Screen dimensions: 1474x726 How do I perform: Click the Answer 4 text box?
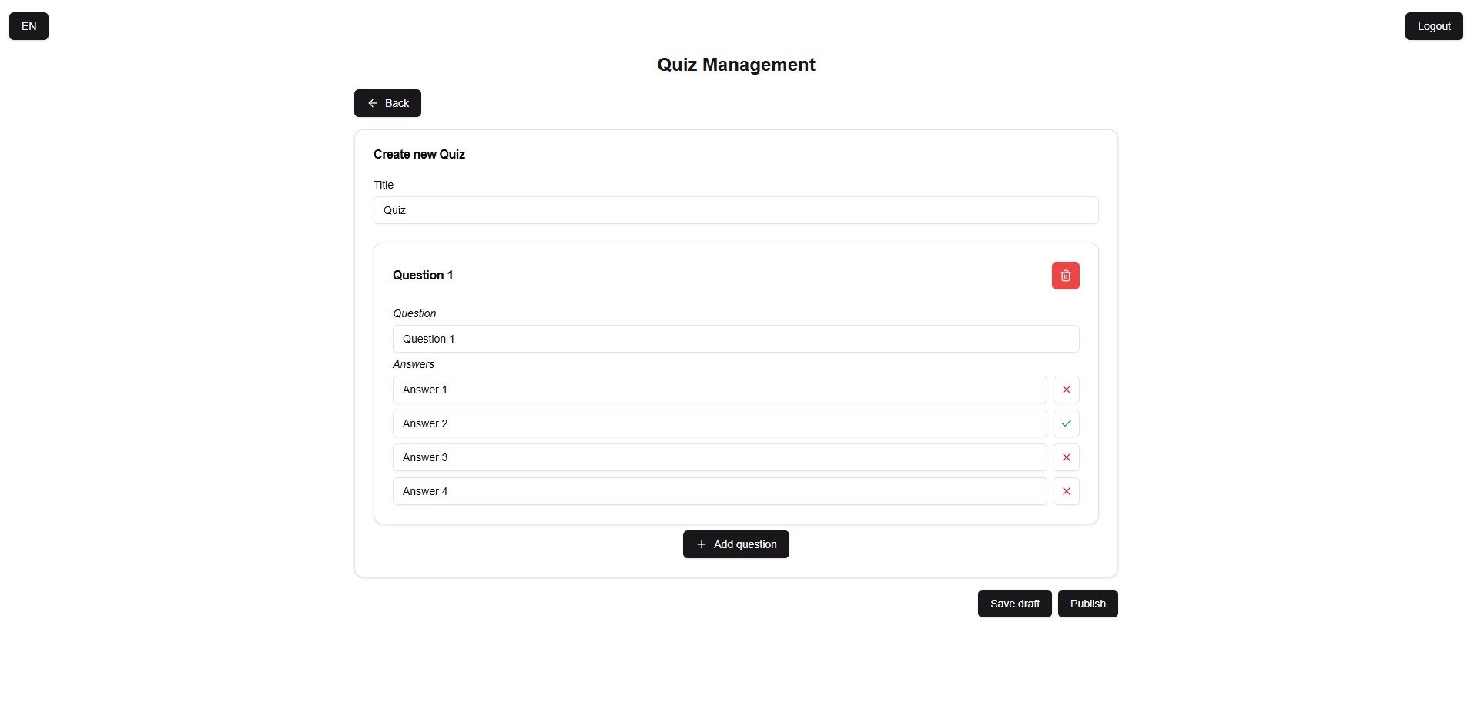719,491
